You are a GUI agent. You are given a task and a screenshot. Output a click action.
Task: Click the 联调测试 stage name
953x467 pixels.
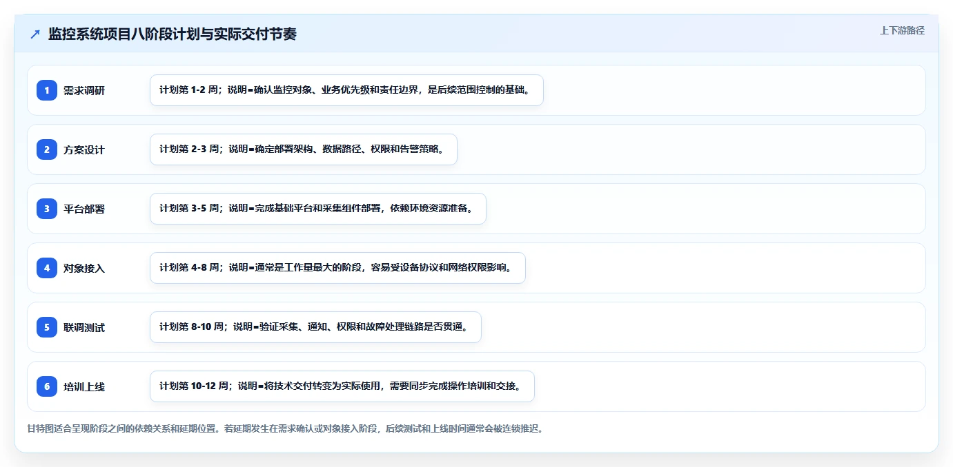click(x=84, y=327)
